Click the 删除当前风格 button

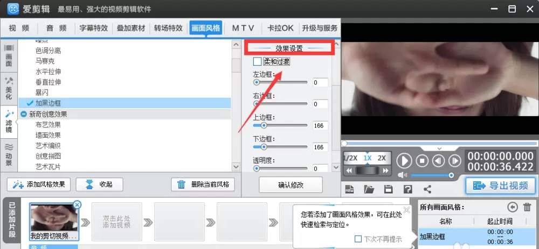[203, 184]
